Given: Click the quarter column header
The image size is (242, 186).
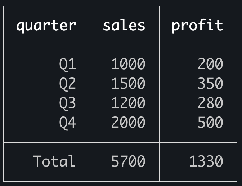Looking at the screenshot, I should (46, 25).
